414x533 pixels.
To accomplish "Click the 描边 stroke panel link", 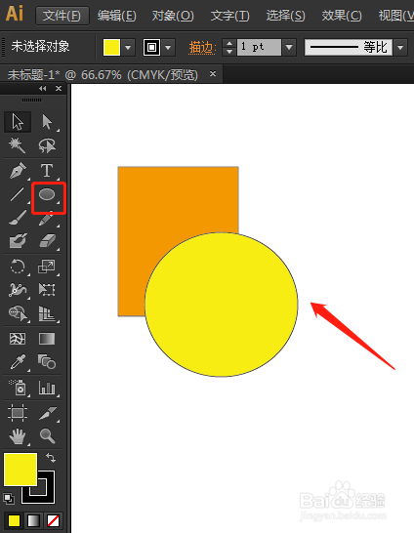I will (202, 47).
